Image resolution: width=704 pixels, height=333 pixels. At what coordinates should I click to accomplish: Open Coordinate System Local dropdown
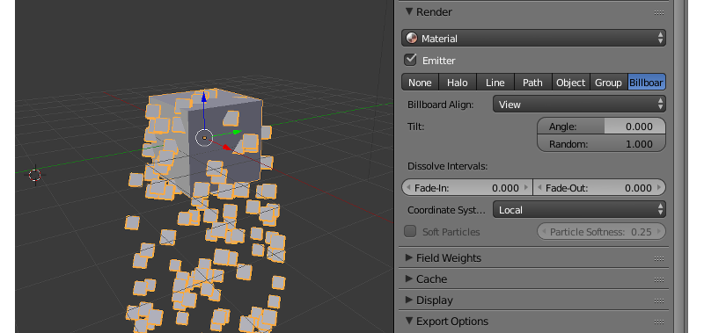click(x=579, y=210)
